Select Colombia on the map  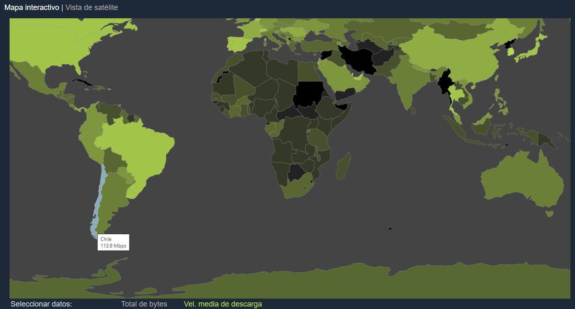point(95,114)
